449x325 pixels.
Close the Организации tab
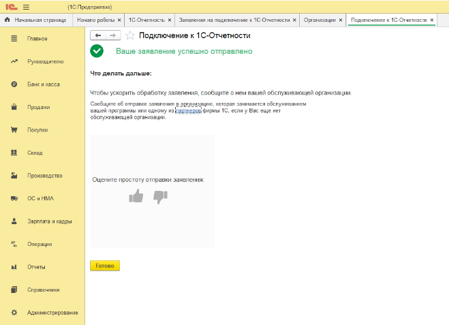point(341,20)
